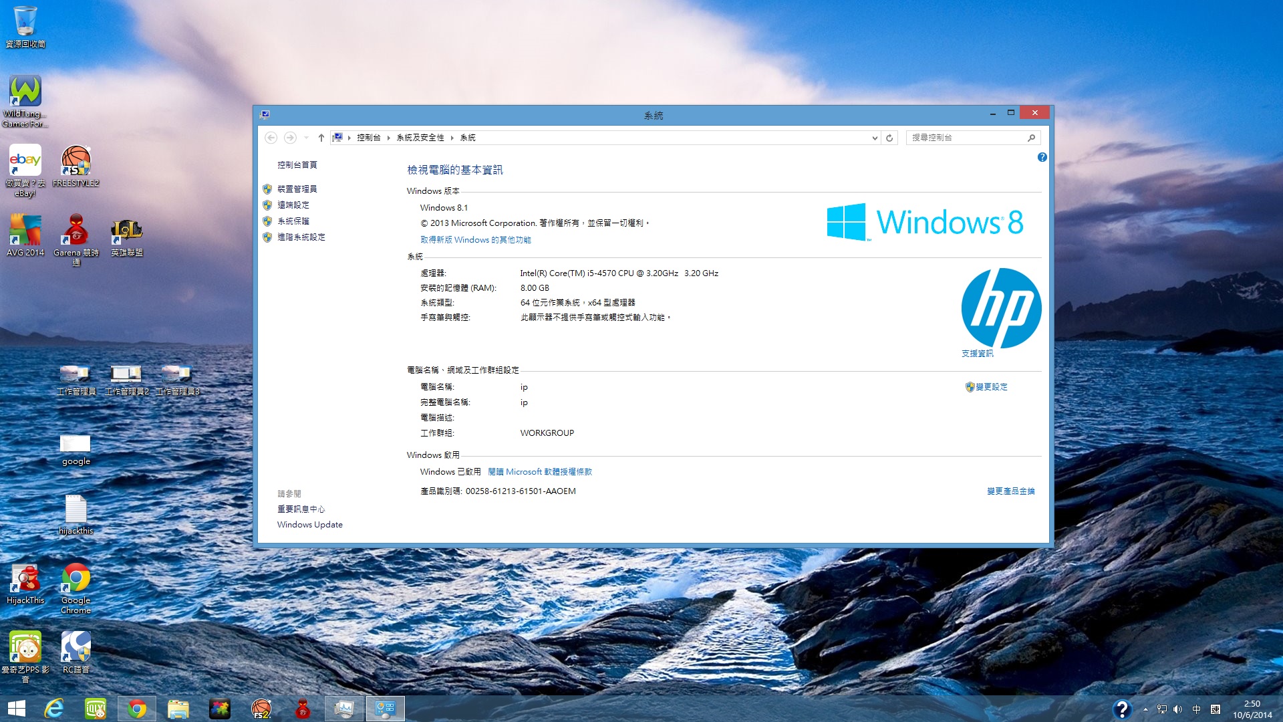Click 控制台 in the address breadcrumb

[368, 138]
